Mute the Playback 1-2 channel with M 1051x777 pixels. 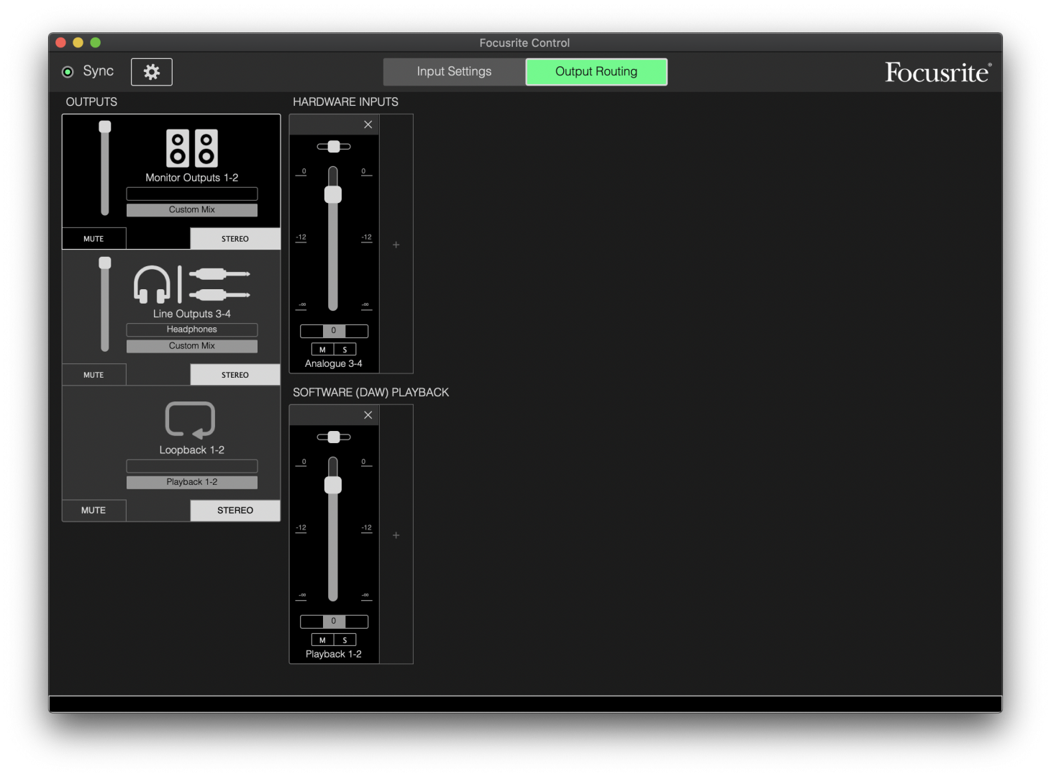point(322,640)
